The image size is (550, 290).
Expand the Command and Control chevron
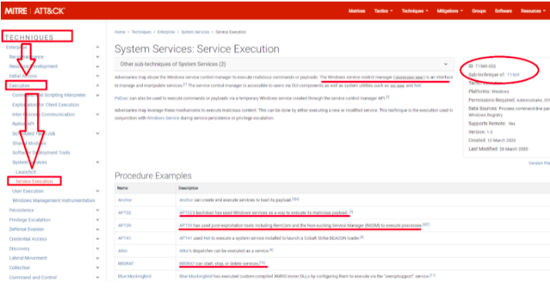click(97, 277)
